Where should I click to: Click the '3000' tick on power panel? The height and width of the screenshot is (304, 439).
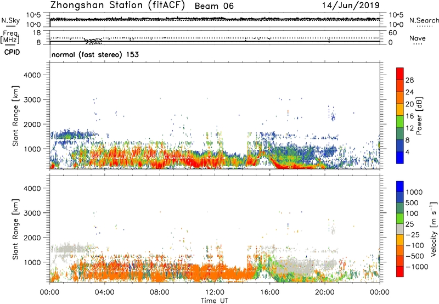32,100
